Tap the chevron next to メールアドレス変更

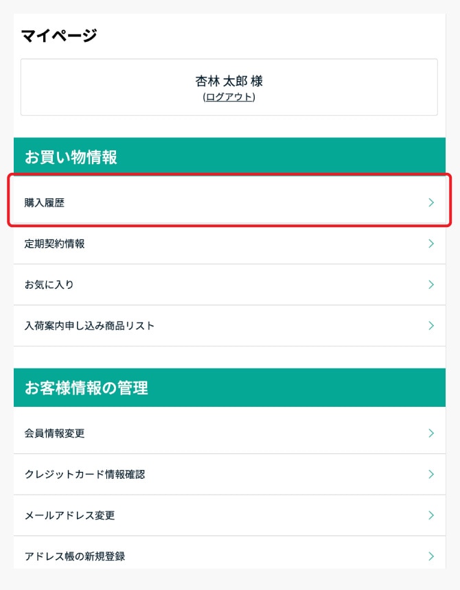tap(431, 515)
